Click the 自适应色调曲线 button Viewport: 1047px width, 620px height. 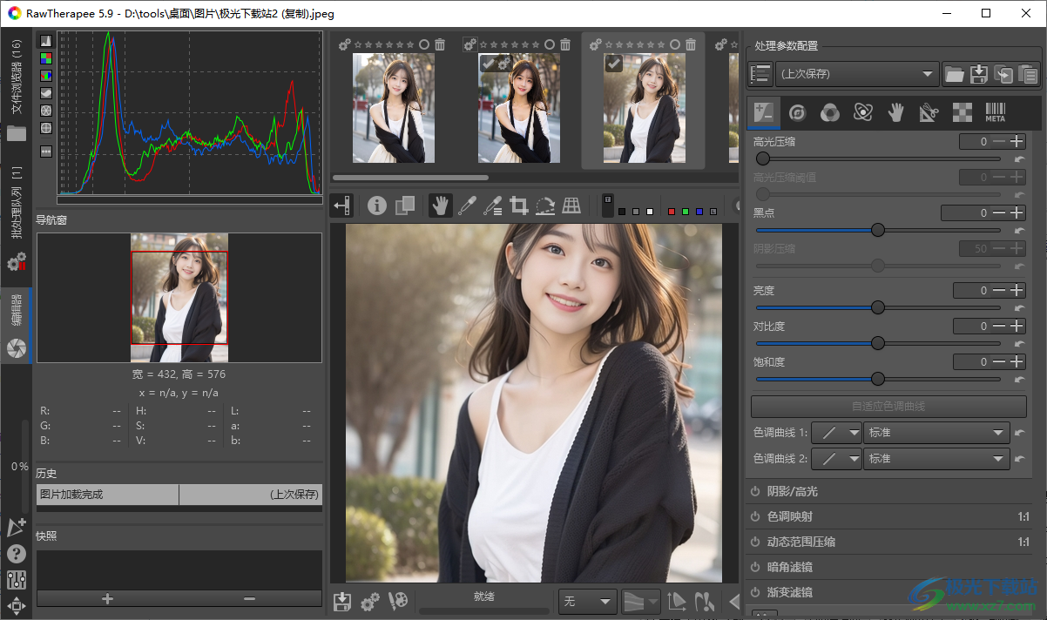(x=888, y=406)
